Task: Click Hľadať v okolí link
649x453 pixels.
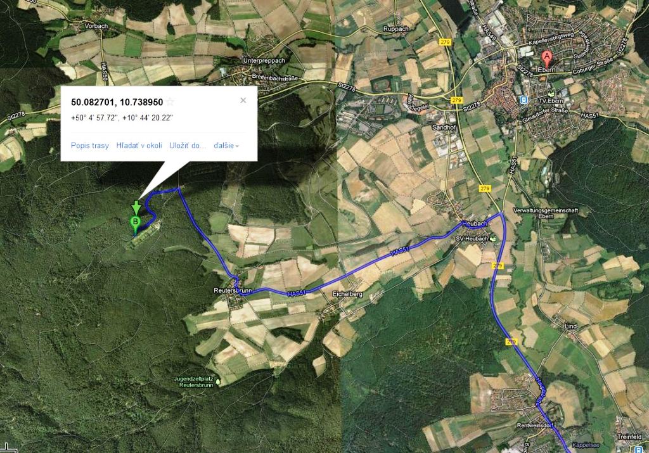Action: coord(139,146)
